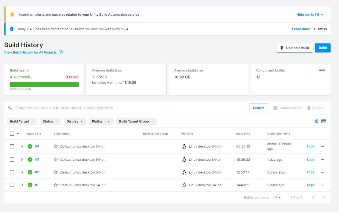Change the Builds per page value
The height and width of the screenshot is (212, 339).
click(x=277, y=197)
